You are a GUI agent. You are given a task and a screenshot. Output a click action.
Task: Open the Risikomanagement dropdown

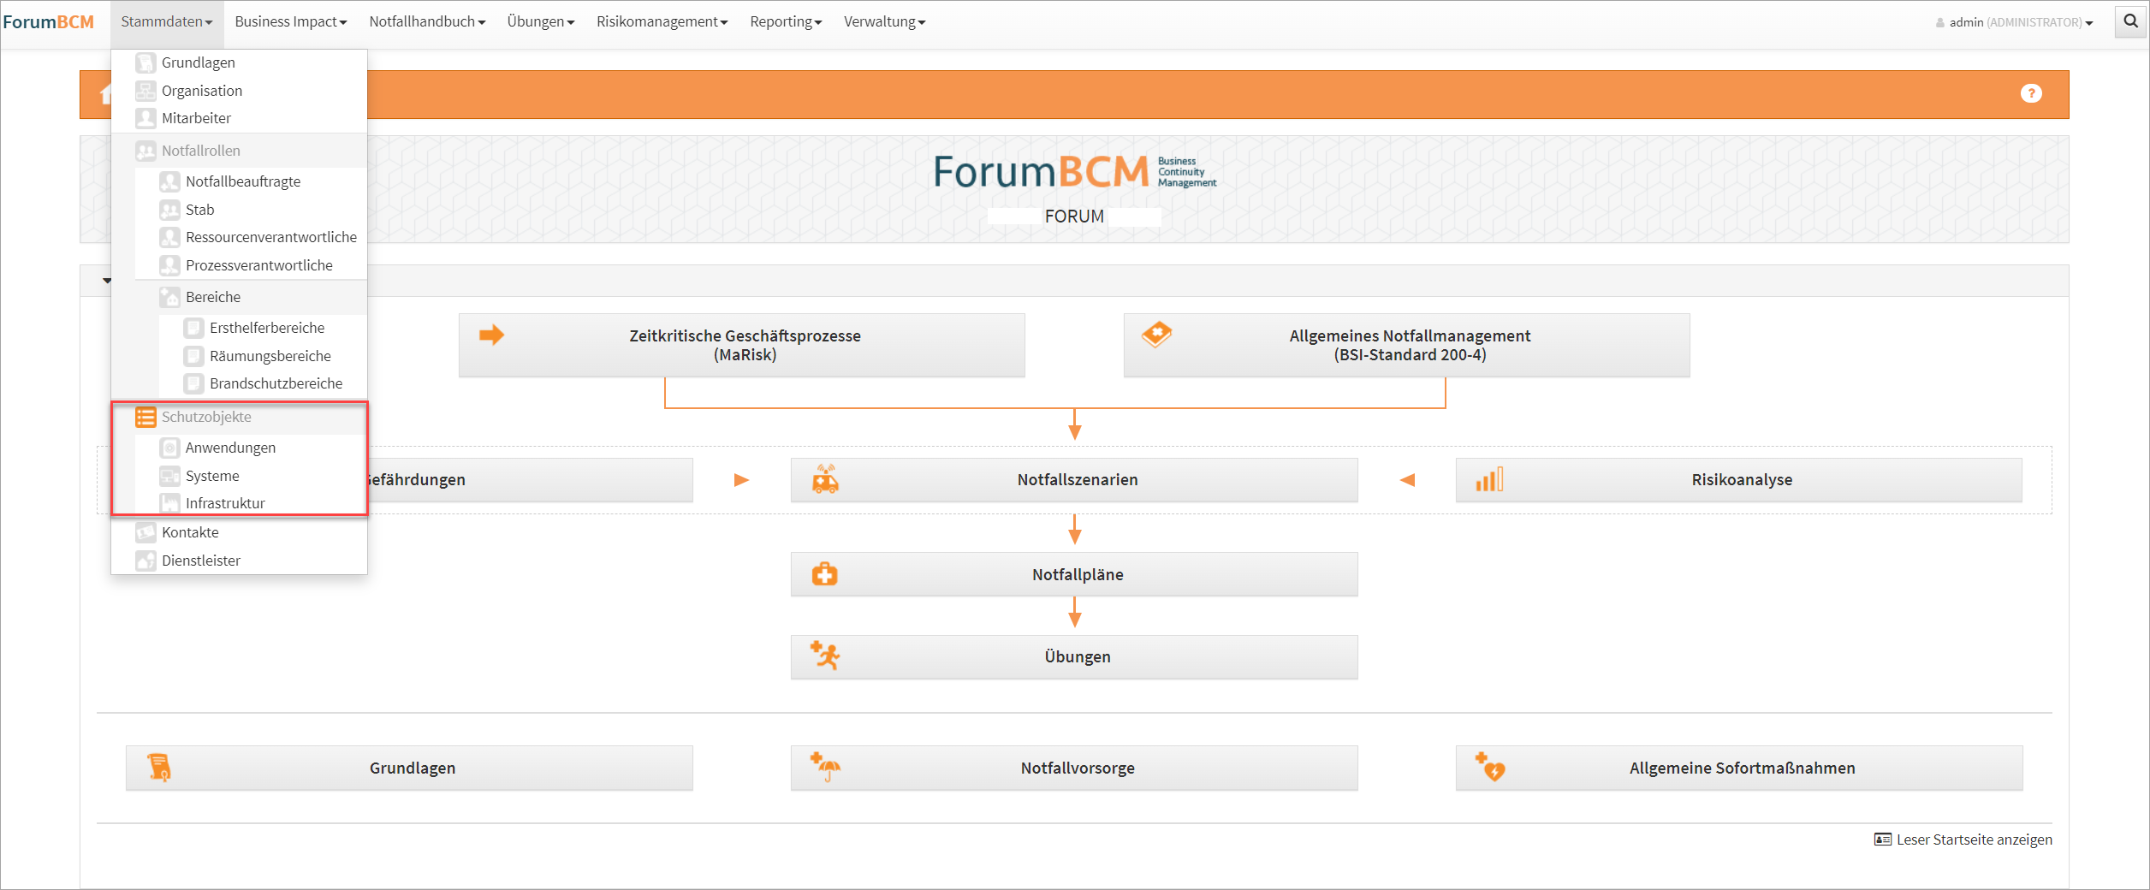coord(662,21)
